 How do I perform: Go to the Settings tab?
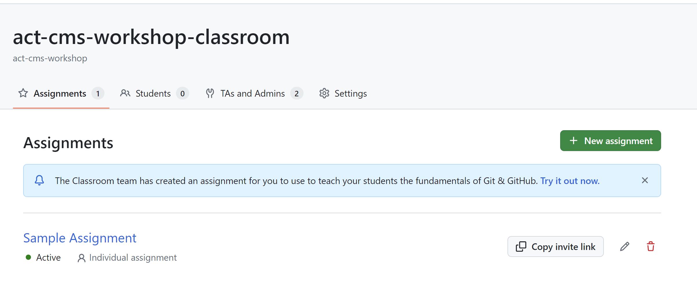point(343,93)
